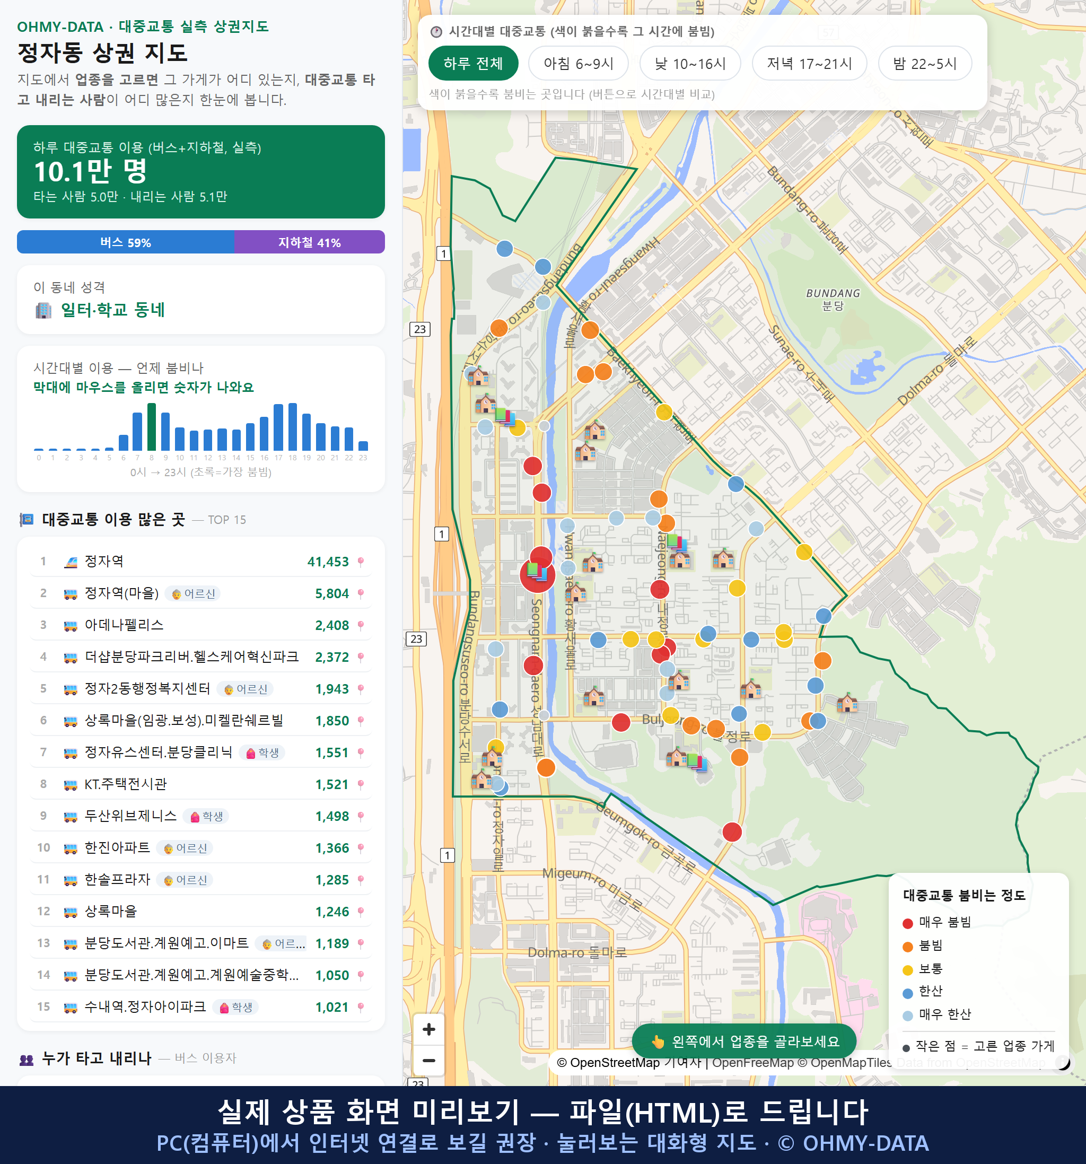Click the pin icon for KT.주택전시관 row
The width and height of the screenshot is (1086, 1164).
[x=361, y=785]
